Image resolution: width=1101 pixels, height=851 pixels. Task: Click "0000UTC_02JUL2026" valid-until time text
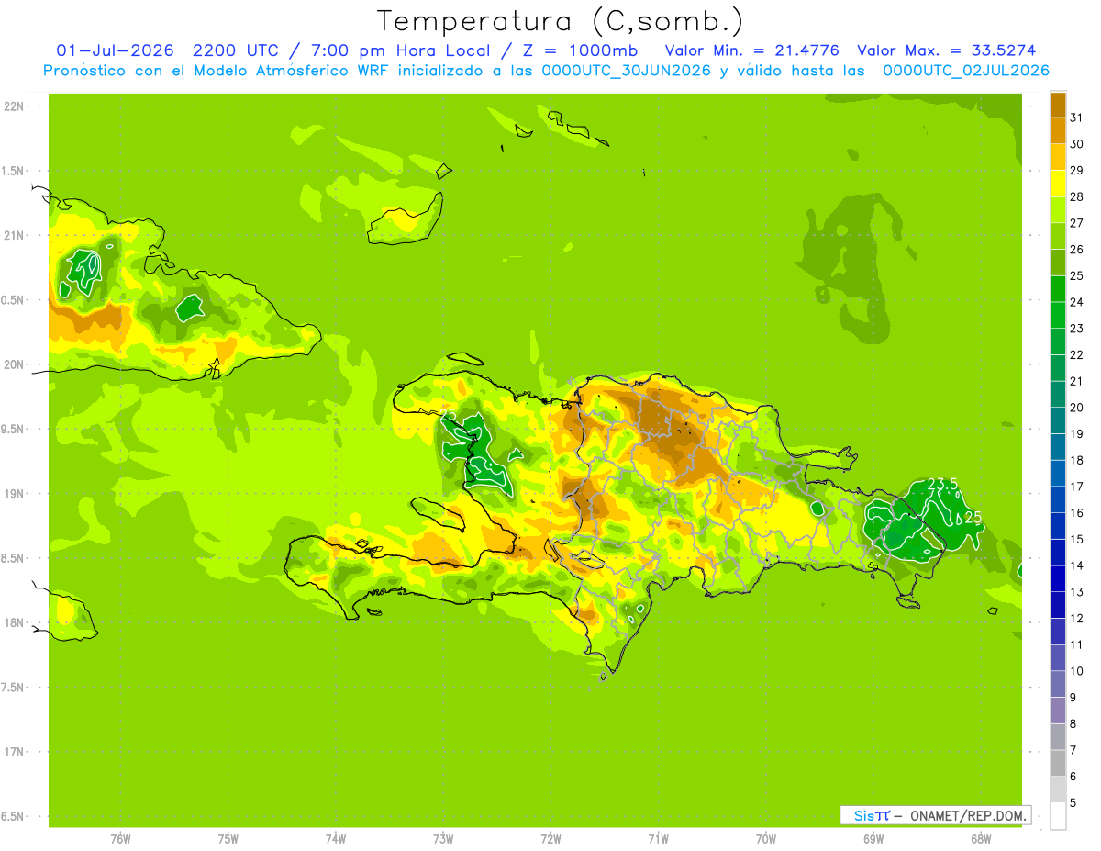coord(965,71)
